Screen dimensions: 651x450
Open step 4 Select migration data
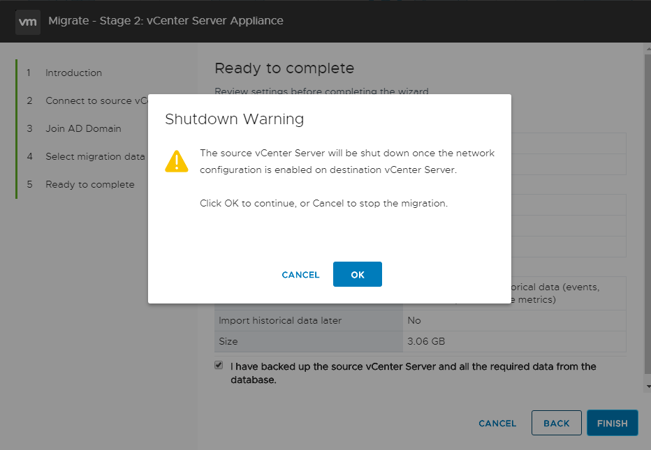click(x=95, y=156)
